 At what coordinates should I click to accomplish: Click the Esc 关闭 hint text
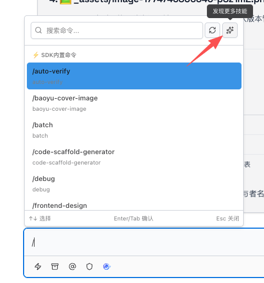pyautogui.click(x=228, y=218)
